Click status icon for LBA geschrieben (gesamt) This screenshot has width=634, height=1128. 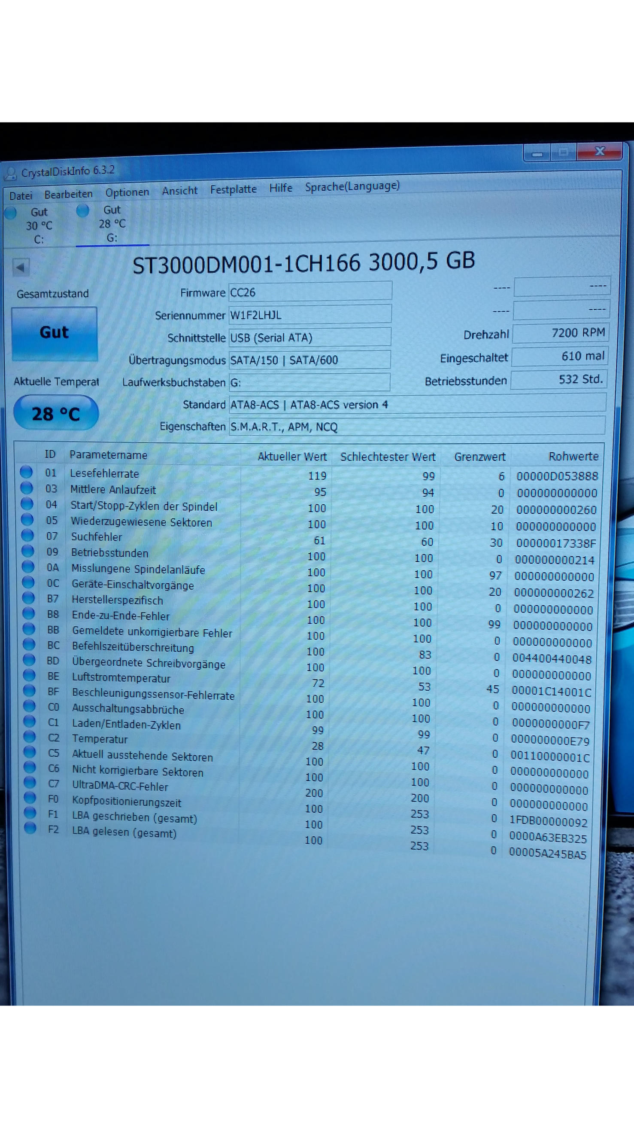pyautogui.click(x=30, y=813)
